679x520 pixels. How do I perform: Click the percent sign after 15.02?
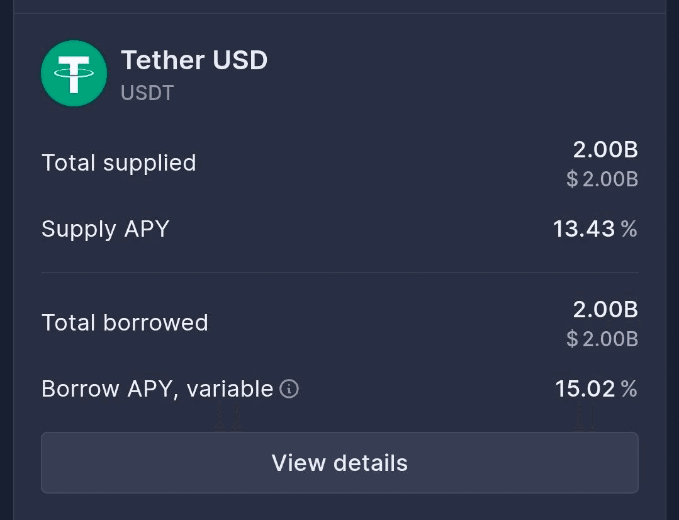coord(629,389)
